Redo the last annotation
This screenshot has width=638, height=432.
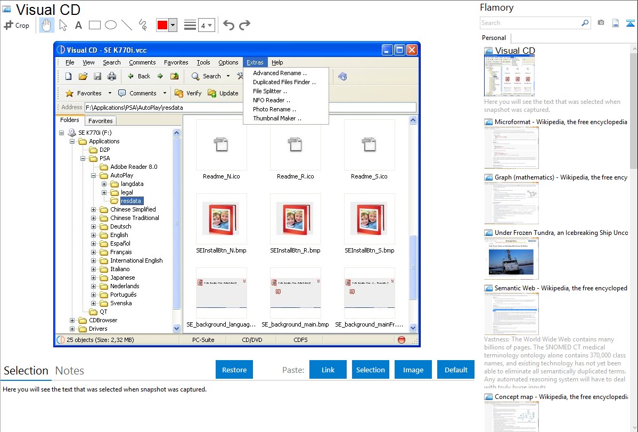point(244,25)
